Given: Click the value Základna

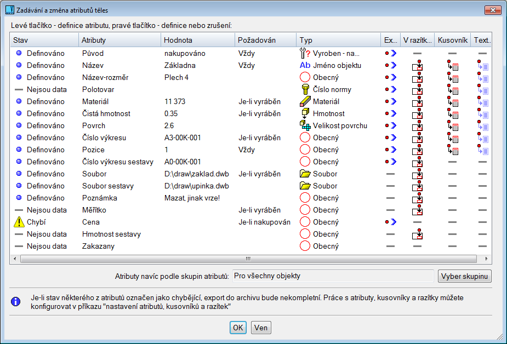Looking at the screenshot, I should click(180, 65).
